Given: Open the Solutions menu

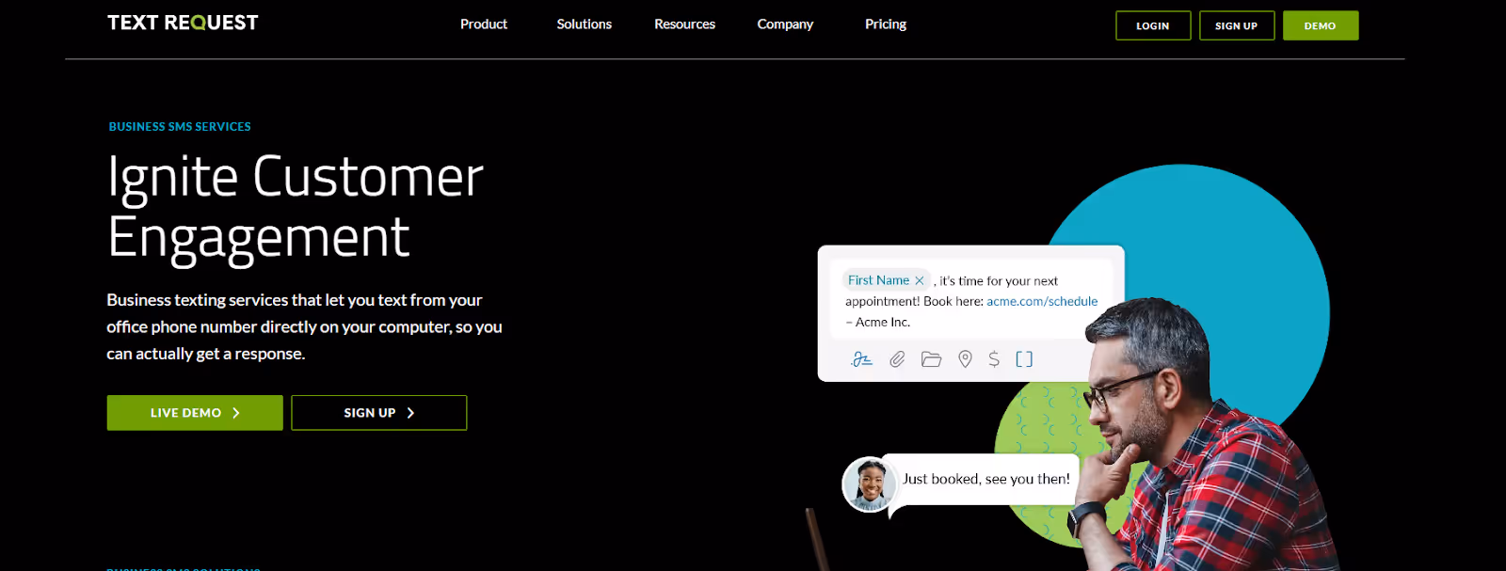Looking at the screenshot, I should point(584,24).
